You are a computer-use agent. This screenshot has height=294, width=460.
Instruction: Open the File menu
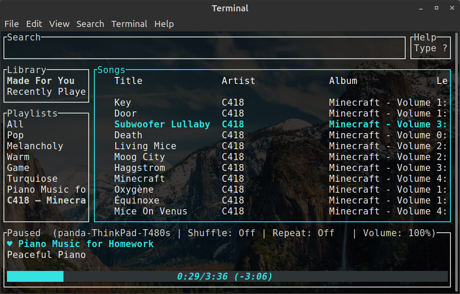(12, 24)
